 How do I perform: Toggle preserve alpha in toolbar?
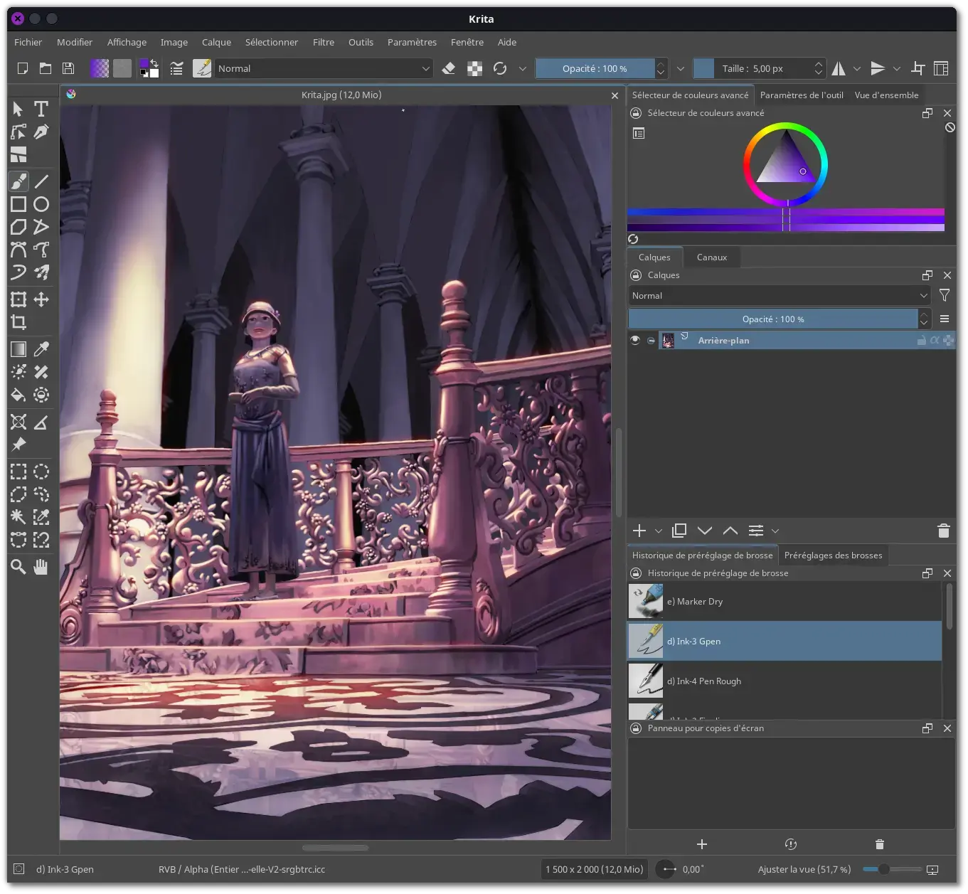click(x=474, y=68)
